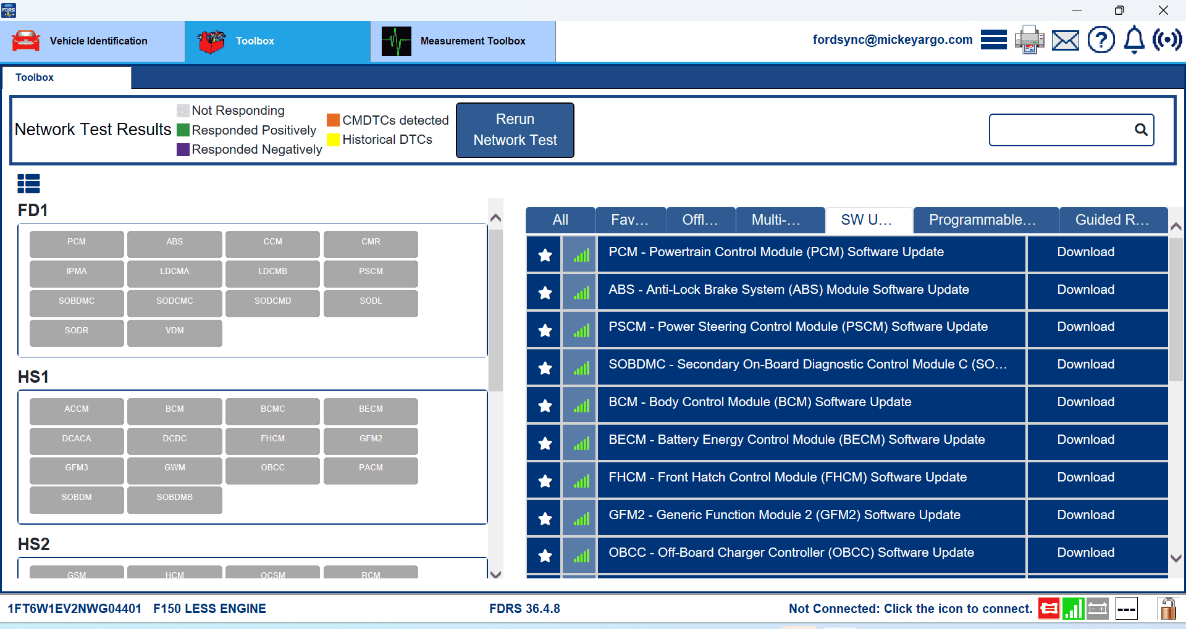
Task: Open the help question mark icon
Action: tap(1101, 41)
